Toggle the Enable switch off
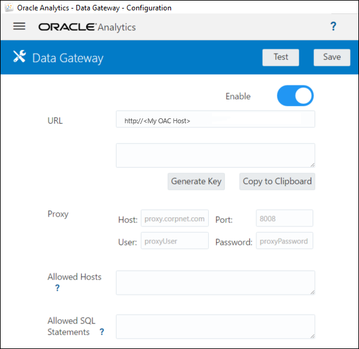 click(x=295, y=96)
